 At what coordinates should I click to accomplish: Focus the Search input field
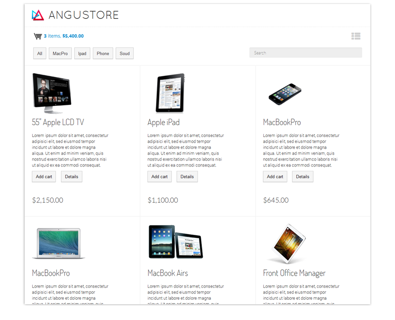306,53
